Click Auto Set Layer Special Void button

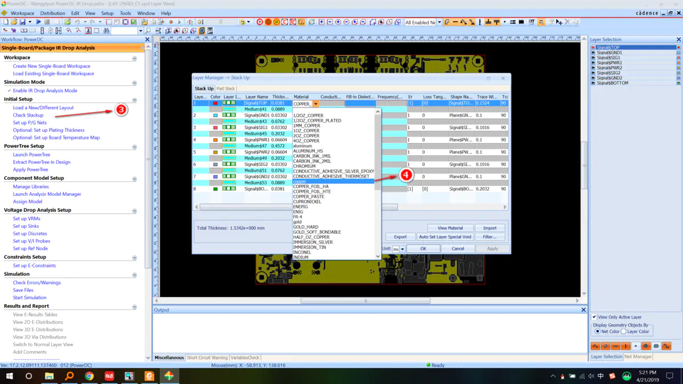[445, 237]
